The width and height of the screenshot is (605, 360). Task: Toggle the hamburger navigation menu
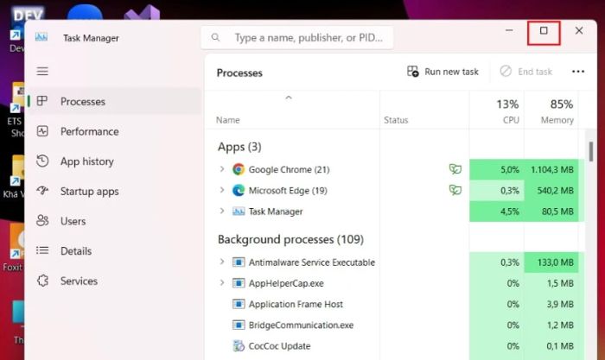(42, 72)
